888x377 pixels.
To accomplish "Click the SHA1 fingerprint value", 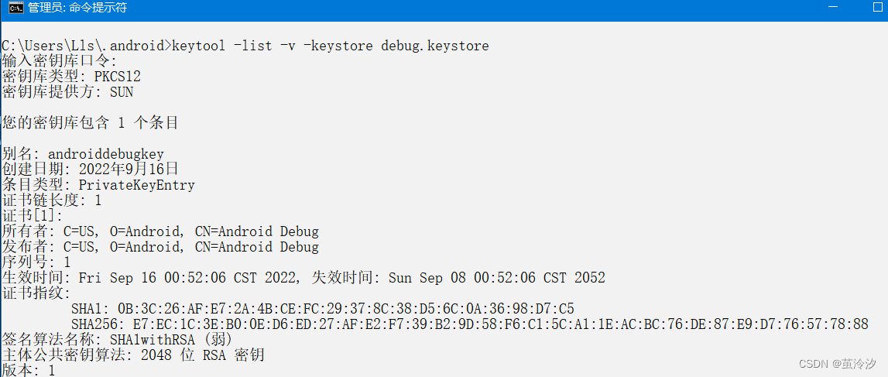I will 346,309.
